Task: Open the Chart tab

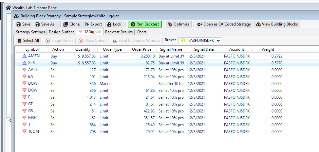Action: (x=141, y=32)
